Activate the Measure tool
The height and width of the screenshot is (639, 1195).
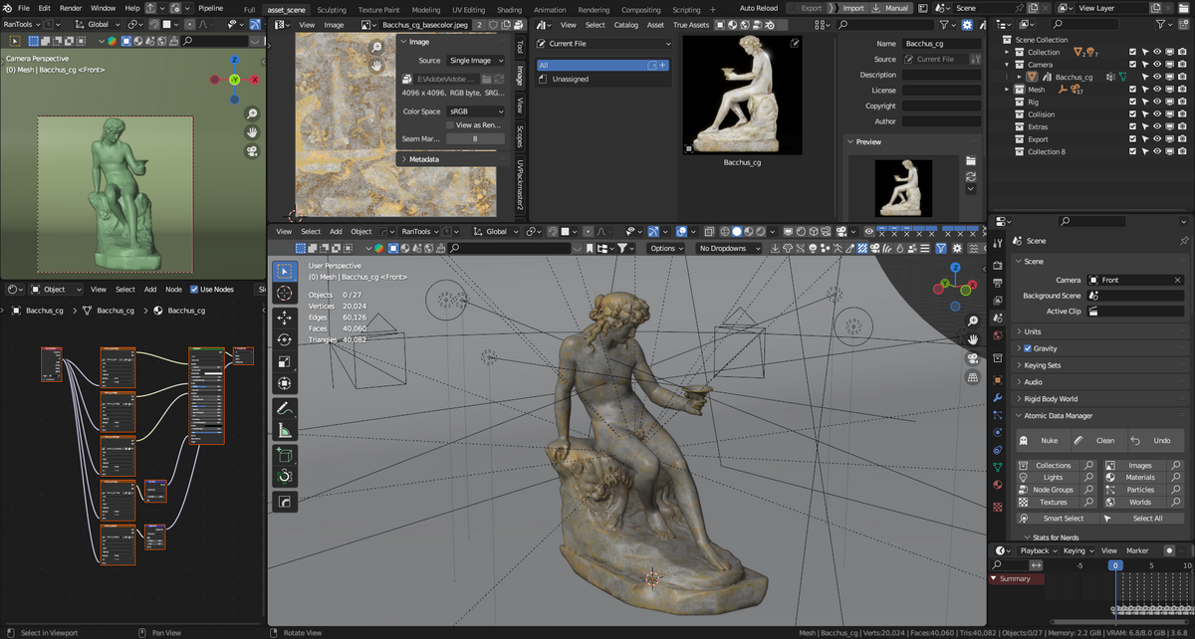pos(284,430)
